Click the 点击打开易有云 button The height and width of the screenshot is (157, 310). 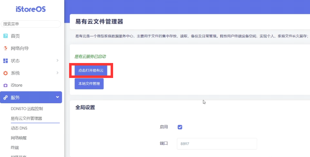91,70
